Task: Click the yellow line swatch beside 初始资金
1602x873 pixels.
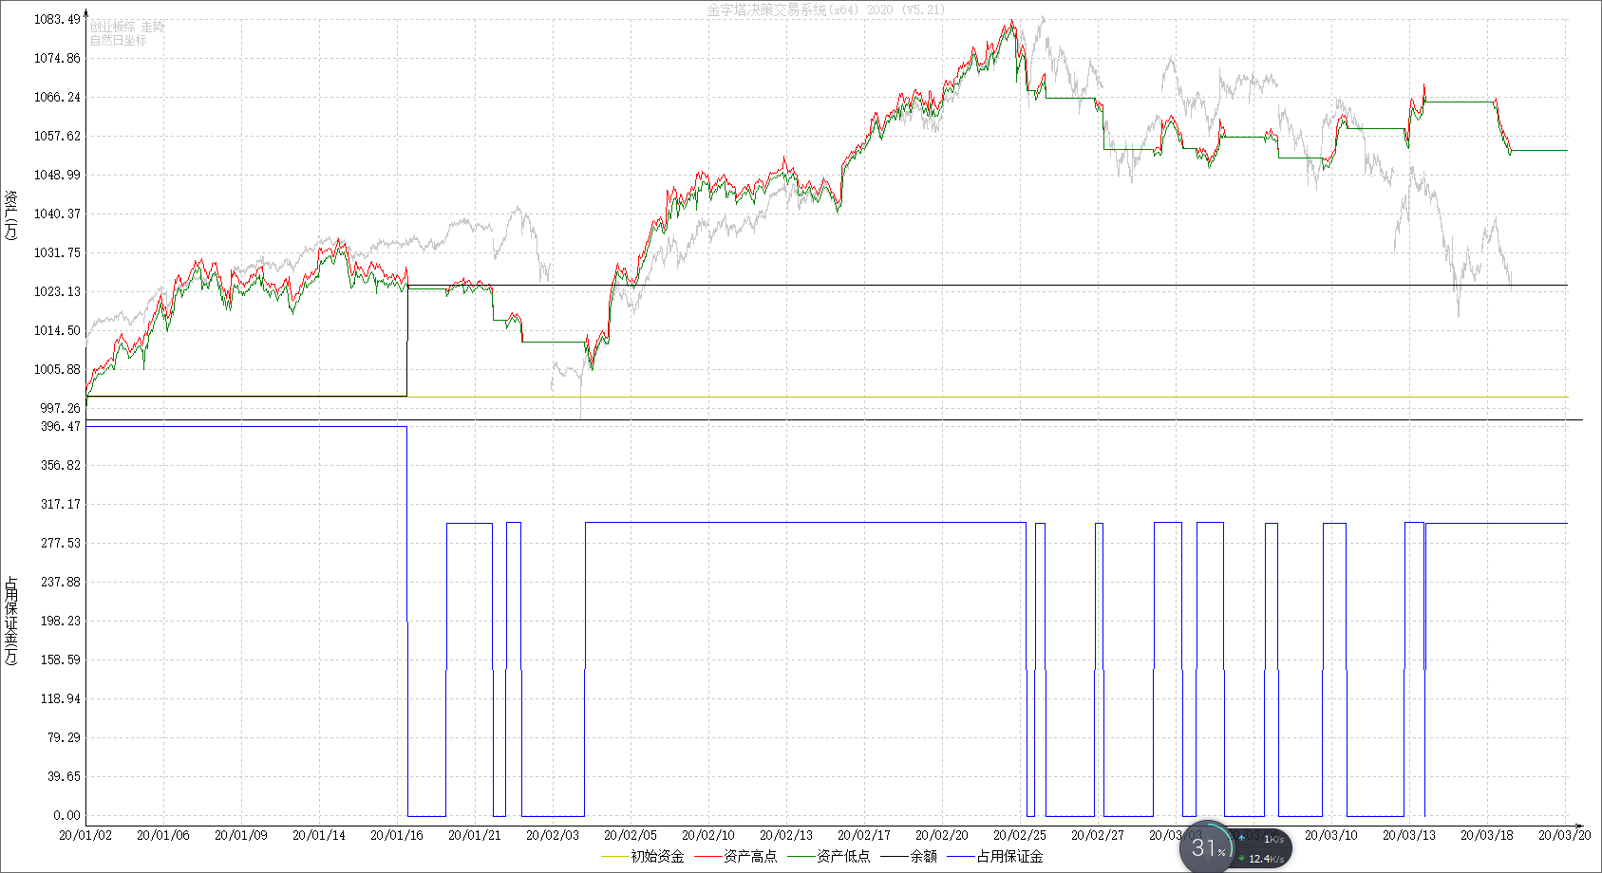Action: coord(614,857)
